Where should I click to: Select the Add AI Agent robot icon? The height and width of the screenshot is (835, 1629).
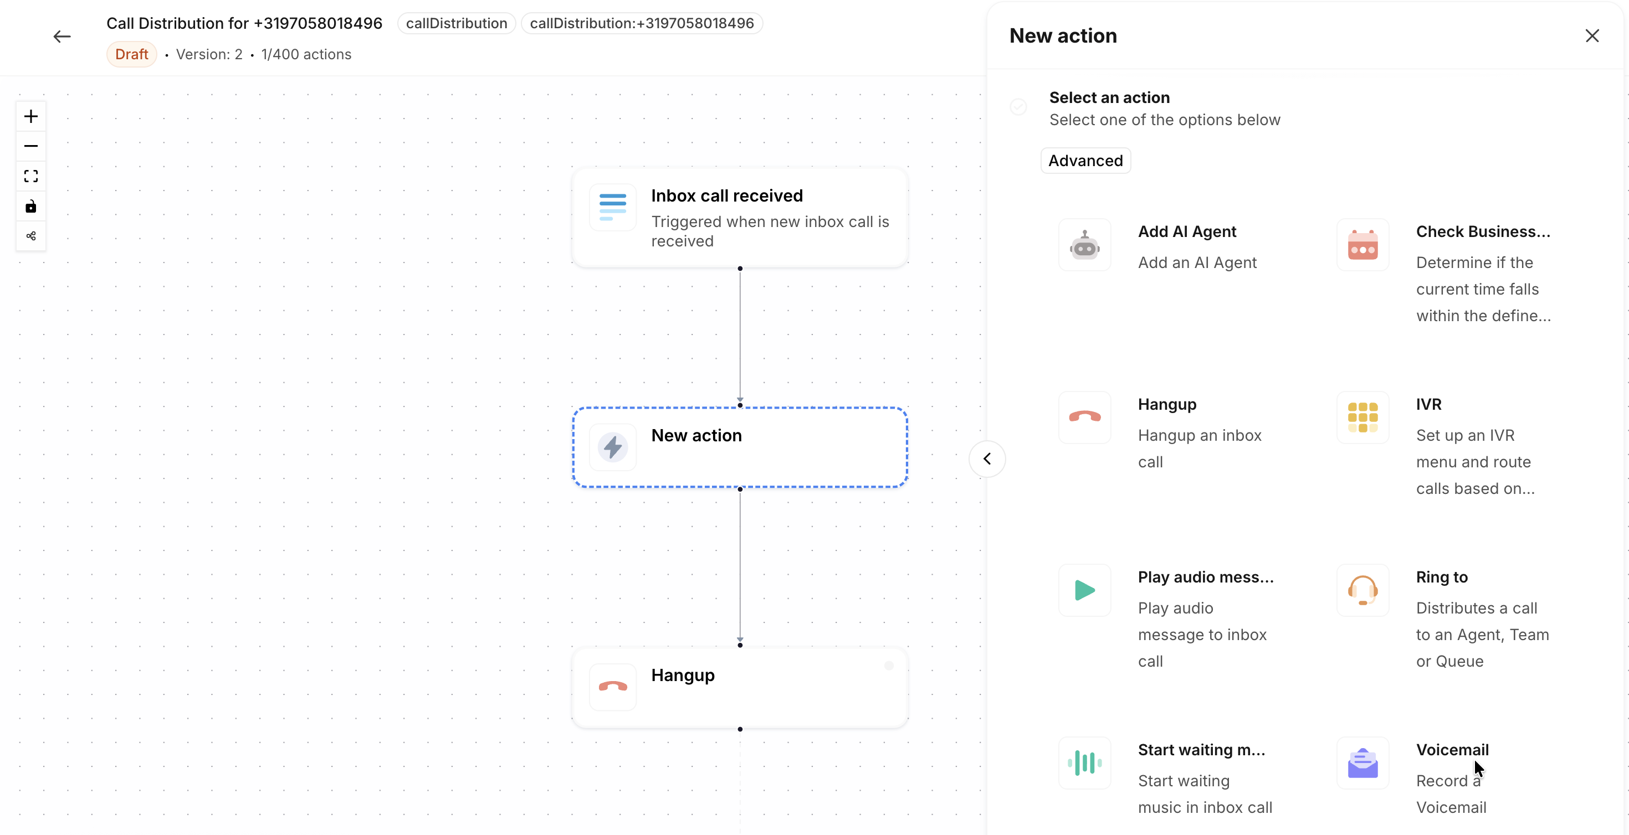tap(1084, 245)
